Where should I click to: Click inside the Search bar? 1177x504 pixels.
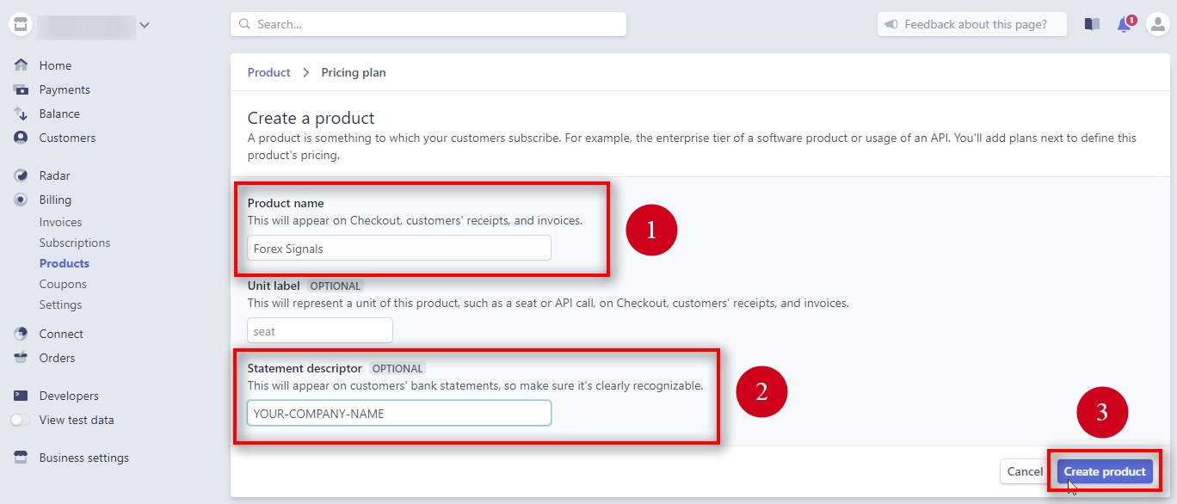[428, 24]
